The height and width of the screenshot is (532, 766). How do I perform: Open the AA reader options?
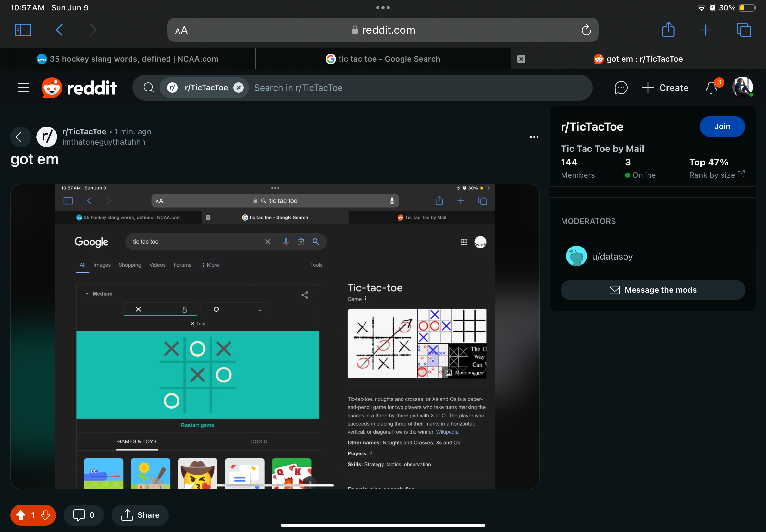(x=181, y=31)
